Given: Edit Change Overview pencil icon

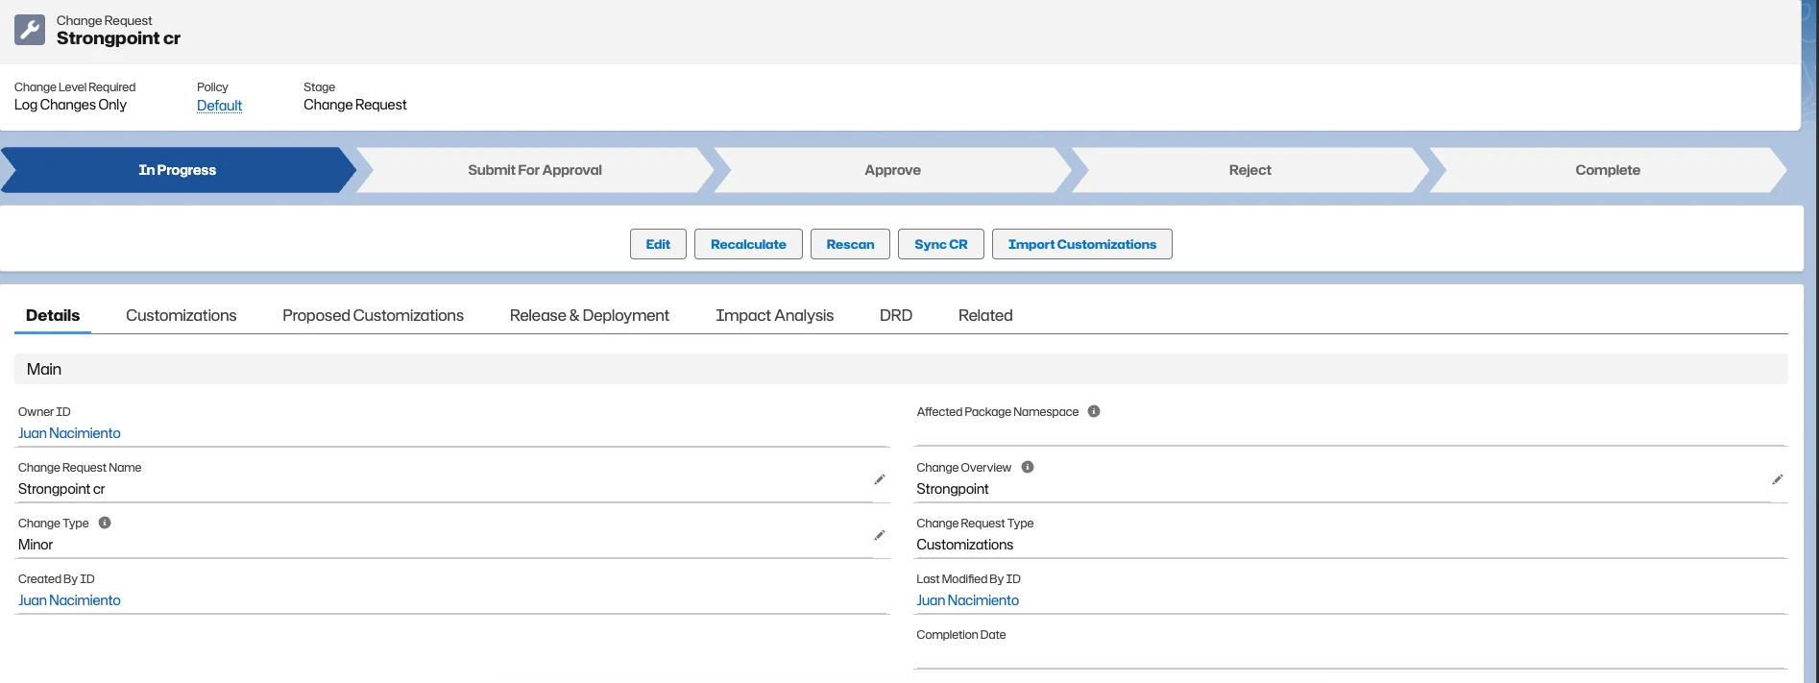Looking at the screenshot, I should (1778, 479).
